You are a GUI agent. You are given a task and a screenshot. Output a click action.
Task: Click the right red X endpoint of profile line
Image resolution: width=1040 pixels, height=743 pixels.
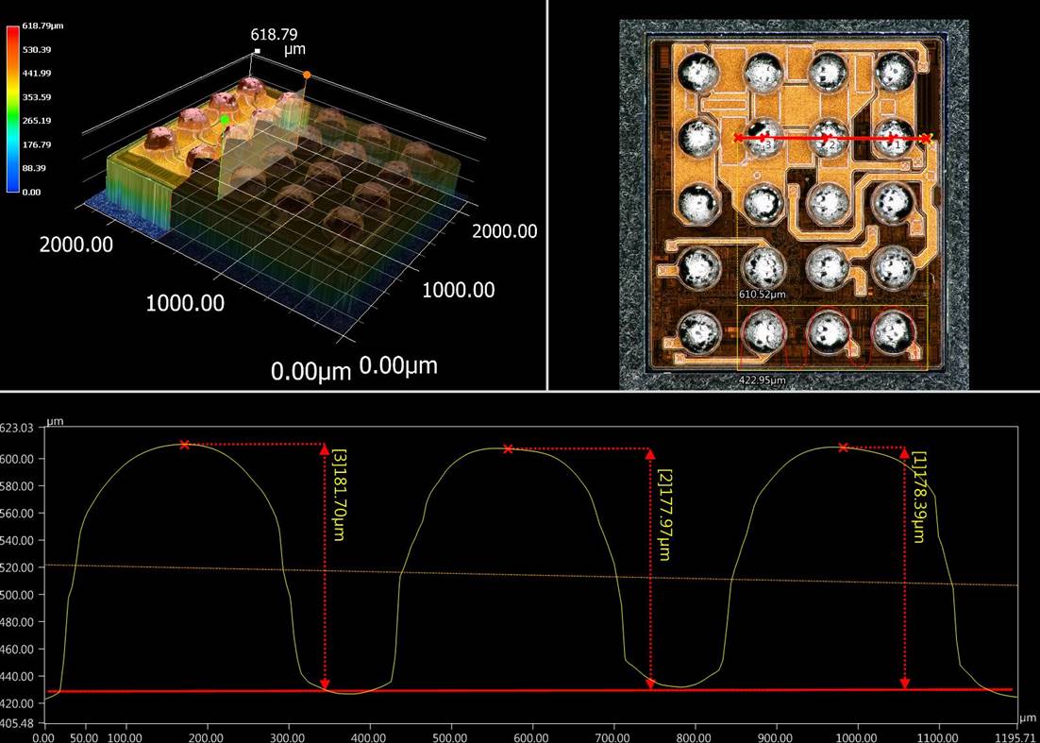[x=926, y=139]
